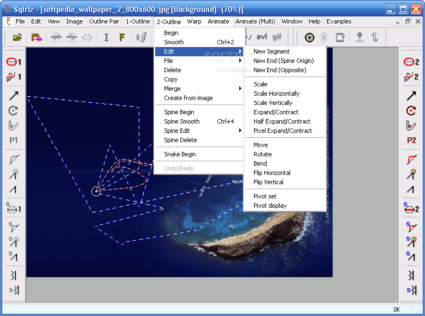The image size is (425, 316).
Task: Expand the Edit submenu arrow
Action: 240,51
